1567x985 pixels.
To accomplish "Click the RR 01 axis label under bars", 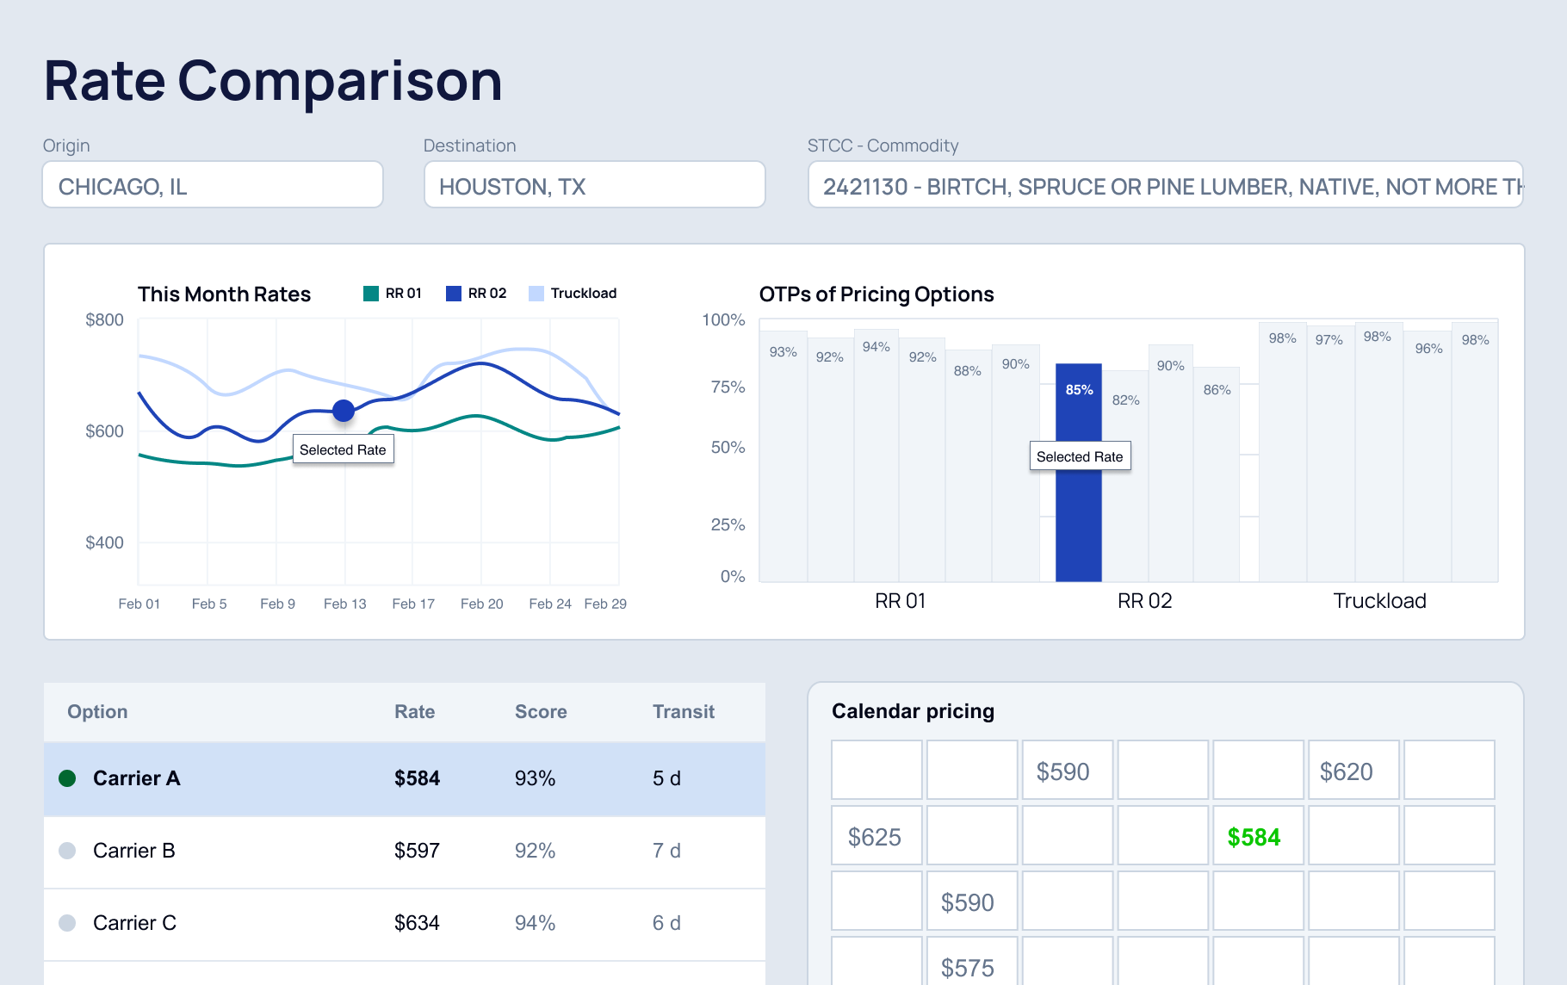I will pyautogui.click(x=901, y=601).
